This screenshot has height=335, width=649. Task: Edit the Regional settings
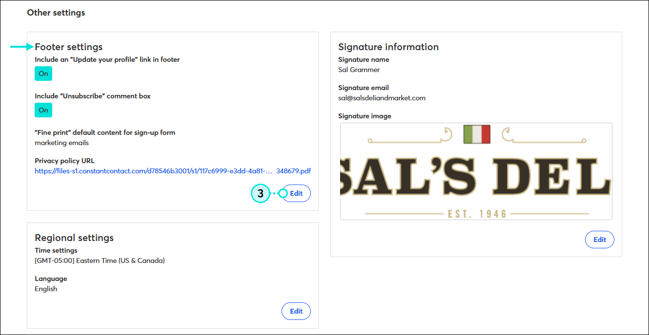296,311
